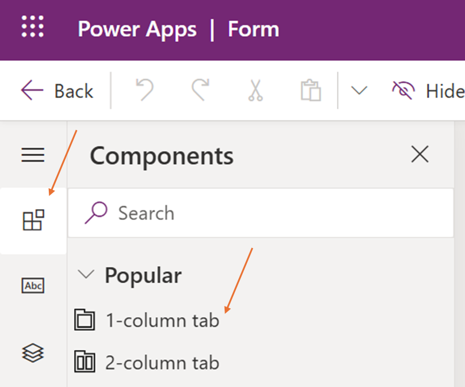The width and height of the screenshot is (465, 387).
Task: Select the 1-column tab component
Action: coord(162,321)
